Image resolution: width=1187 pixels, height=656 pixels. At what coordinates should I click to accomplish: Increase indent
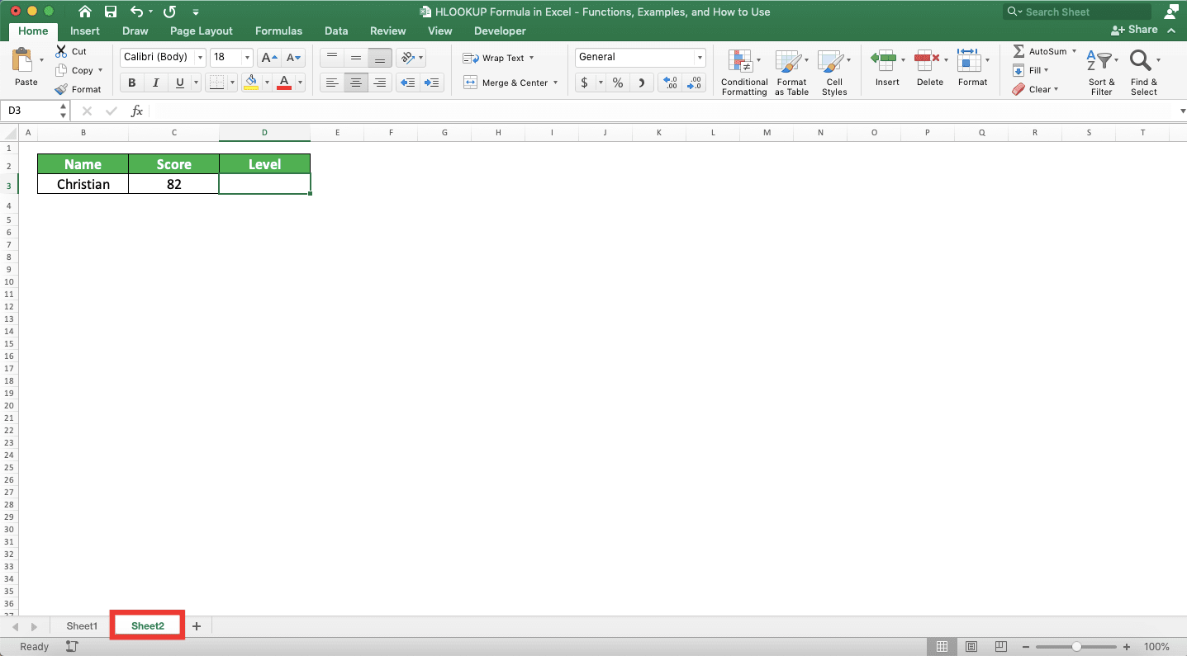point(432,83)
